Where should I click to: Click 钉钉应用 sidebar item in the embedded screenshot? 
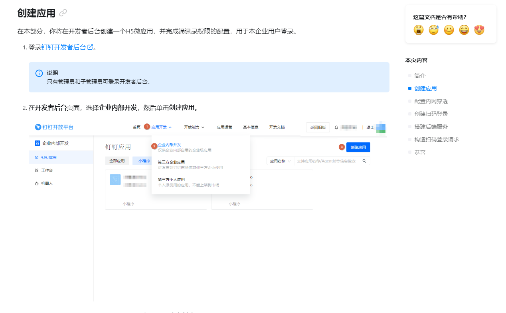[61, 157]
